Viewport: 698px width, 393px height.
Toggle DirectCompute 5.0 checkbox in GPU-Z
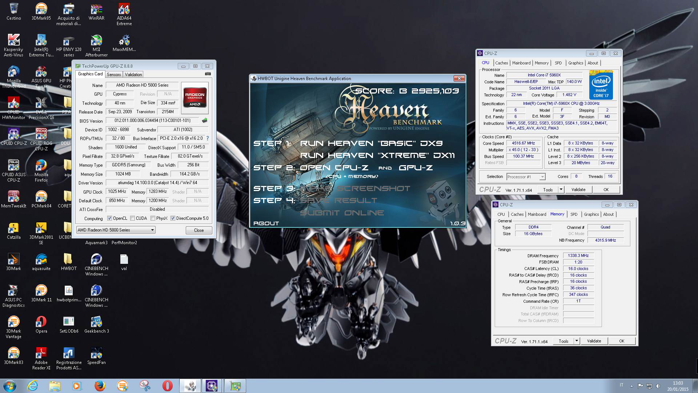click(173, 218)
